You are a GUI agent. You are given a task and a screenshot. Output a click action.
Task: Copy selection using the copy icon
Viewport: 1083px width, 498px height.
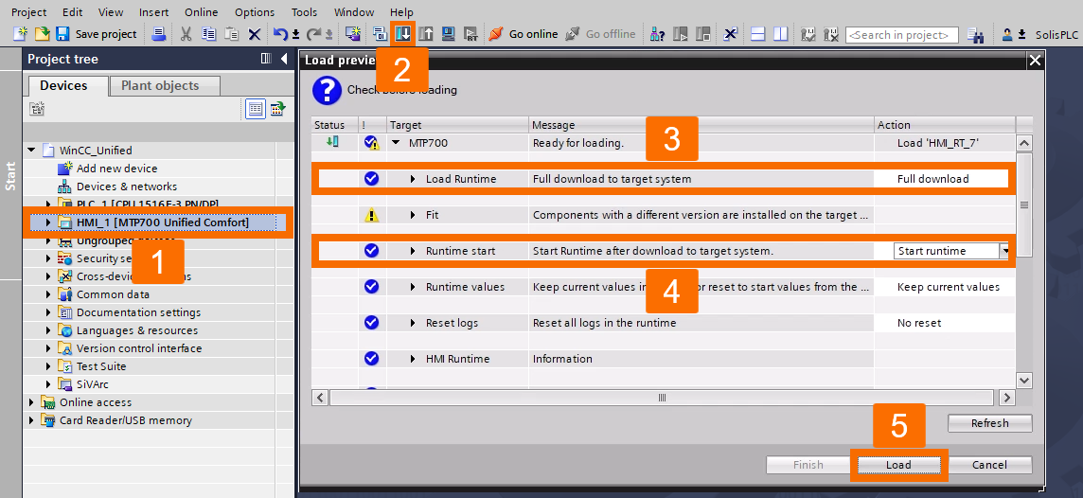[208, 34]
